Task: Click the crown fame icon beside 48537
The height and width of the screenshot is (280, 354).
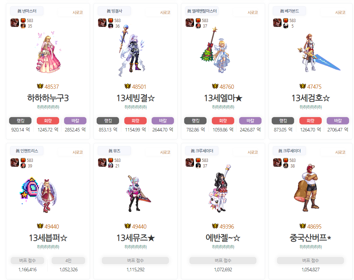Action: 40,86
